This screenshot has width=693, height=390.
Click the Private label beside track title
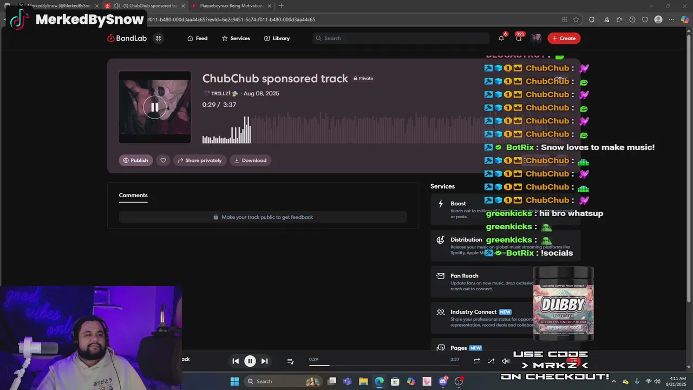(x=363, y=79)
